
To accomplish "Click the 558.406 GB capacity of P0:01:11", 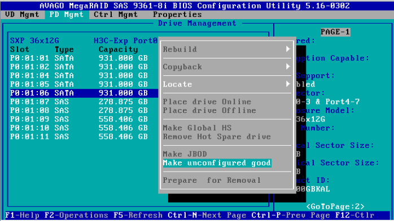I will 123,137.
